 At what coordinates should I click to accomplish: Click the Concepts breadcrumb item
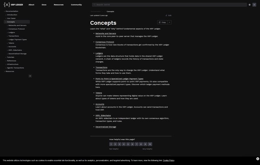[110, 11]
